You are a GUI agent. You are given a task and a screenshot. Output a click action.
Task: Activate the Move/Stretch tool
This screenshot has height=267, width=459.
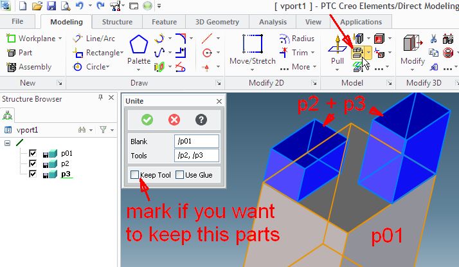253,48
